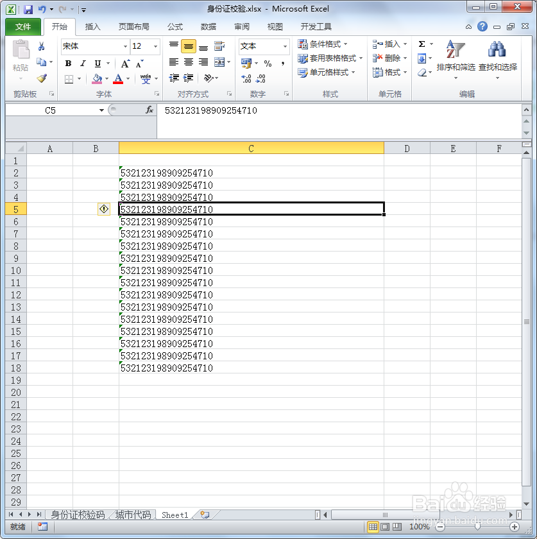This screenshot has width=537, height=539.
Task: Align text left
Action: 174,62
